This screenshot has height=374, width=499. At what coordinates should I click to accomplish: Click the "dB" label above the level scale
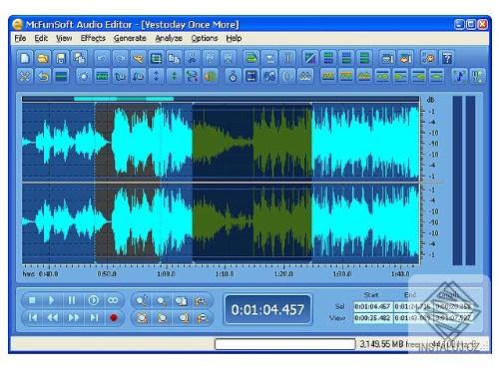(x=430, y=100)
